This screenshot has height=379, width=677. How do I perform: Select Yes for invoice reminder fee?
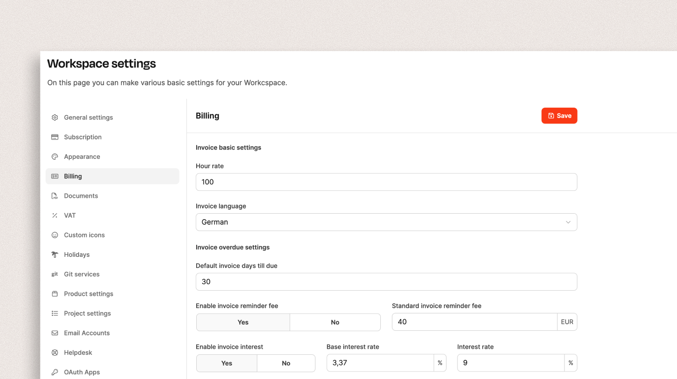click(243, 322)
